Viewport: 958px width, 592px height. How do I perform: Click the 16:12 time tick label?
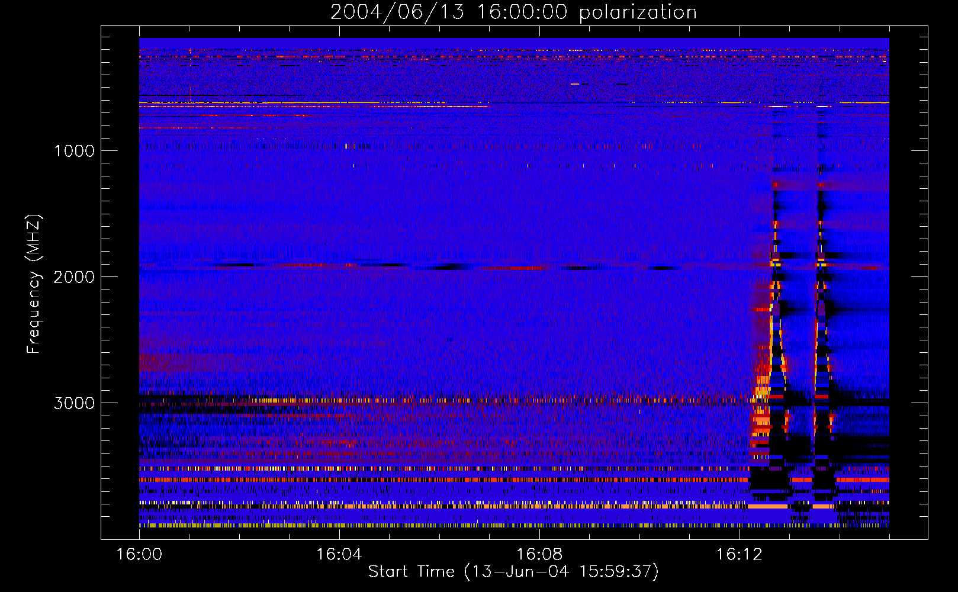coord(740,555)
